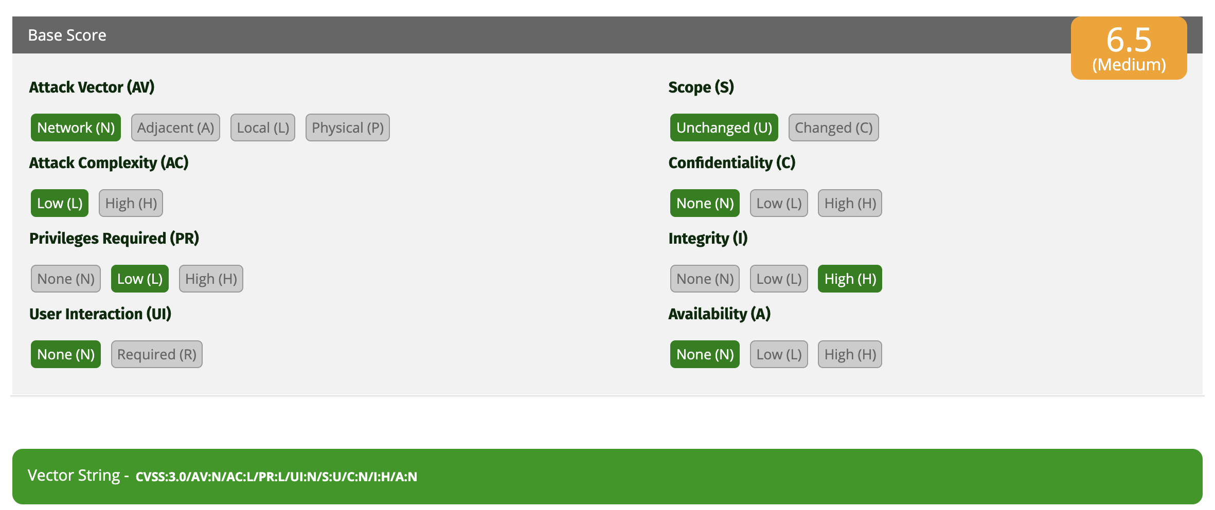Choose Physical (P) attack vector
This screenshot has height=510, width=1215.
pos(348,128)
